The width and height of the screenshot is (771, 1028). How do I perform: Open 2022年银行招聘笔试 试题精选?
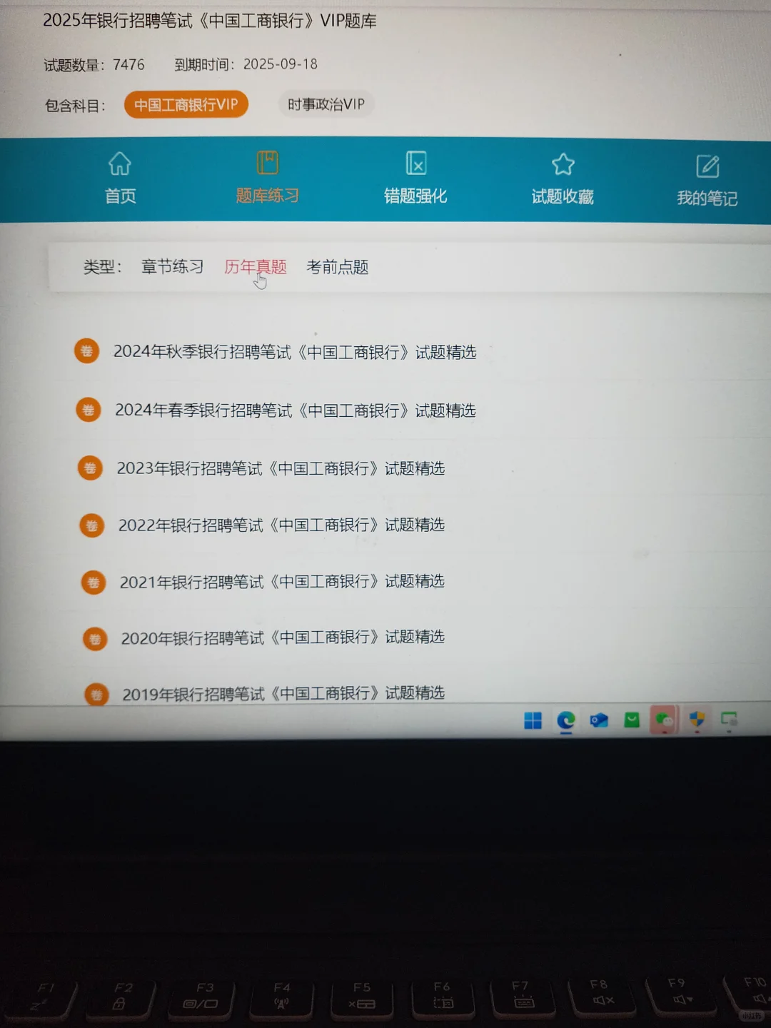click(x=281, y=525)
